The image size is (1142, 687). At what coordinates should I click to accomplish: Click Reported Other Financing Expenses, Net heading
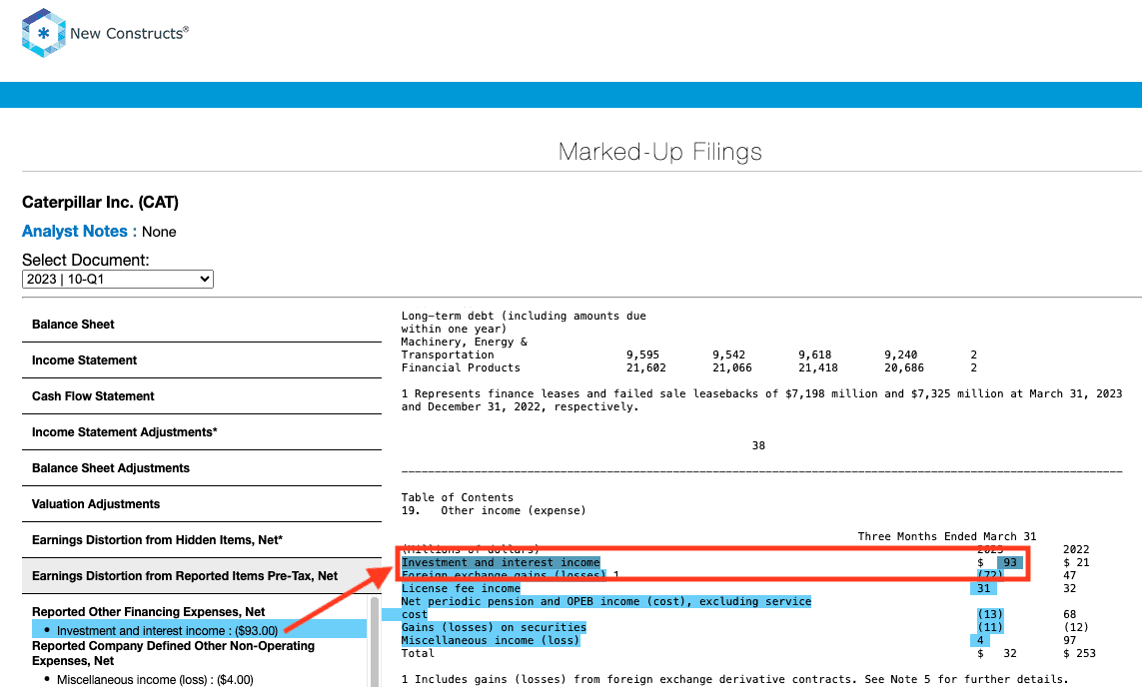coord(149,612)
